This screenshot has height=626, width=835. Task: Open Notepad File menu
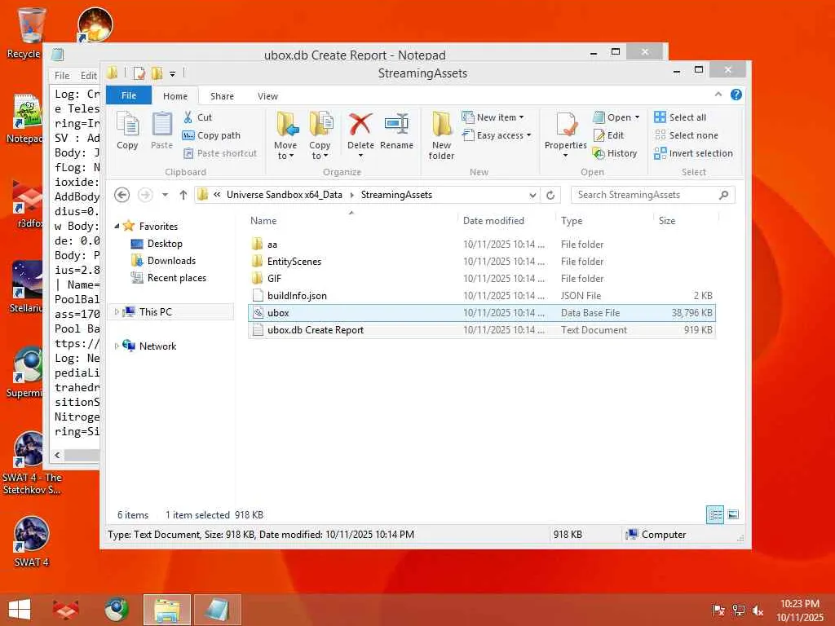(x=62, y=76)
